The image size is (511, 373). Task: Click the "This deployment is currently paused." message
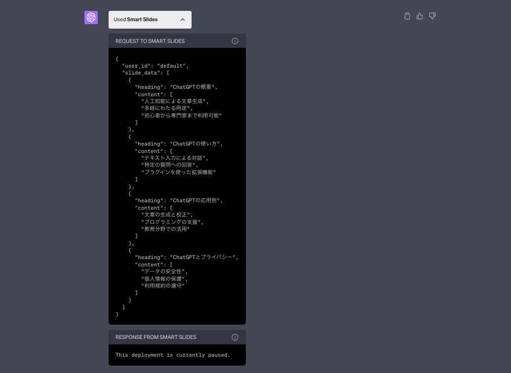173,355
